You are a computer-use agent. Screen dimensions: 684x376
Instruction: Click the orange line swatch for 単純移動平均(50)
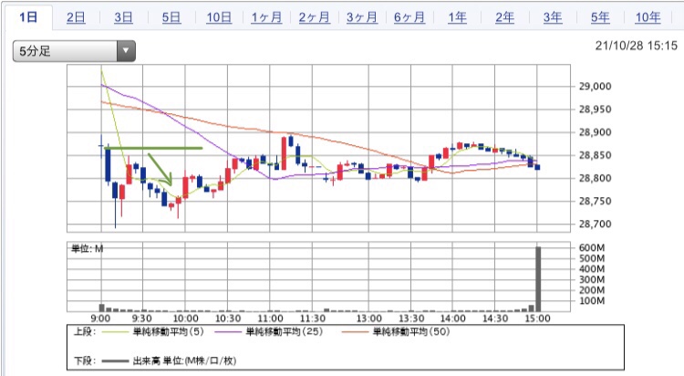pyautogui.click(x=355, y=332)
